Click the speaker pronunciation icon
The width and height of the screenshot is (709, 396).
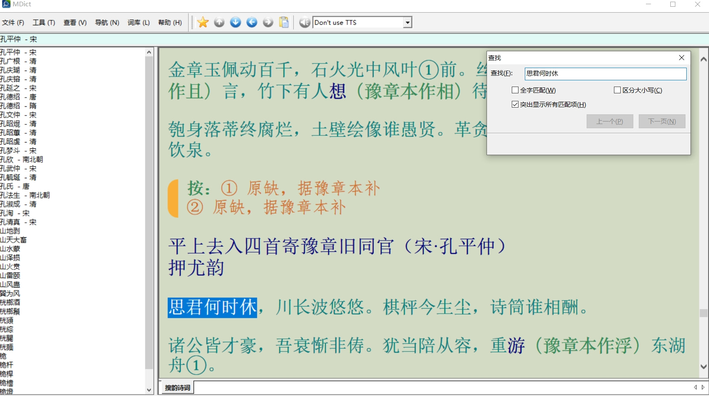pyautogui.click(x=304, y=22)
